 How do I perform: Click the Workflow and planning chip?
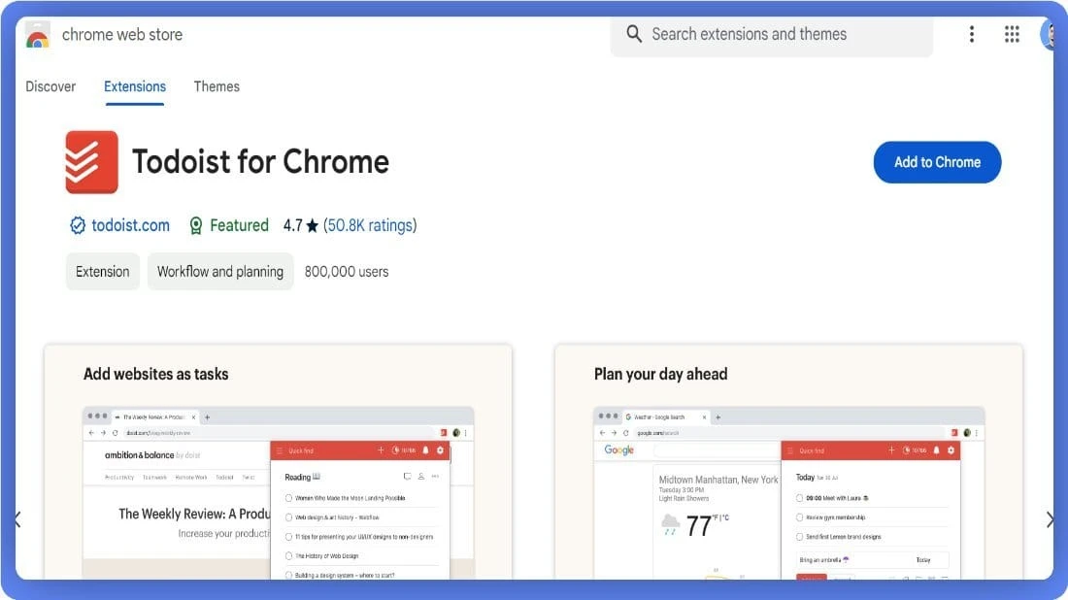220,272
